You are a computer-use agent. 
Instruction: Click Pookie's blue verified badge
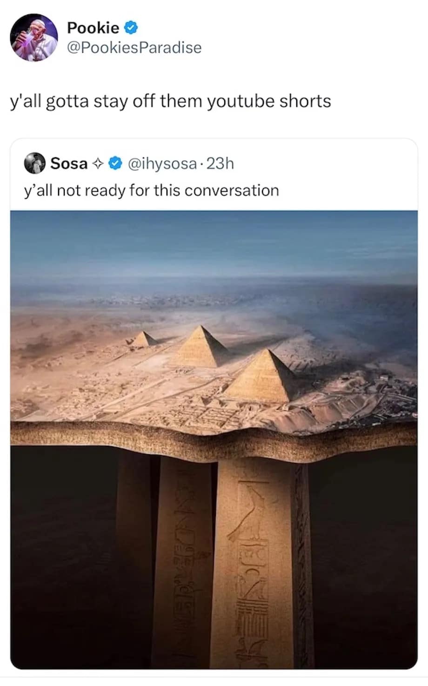pyautogui.click(x=131, y=28)
